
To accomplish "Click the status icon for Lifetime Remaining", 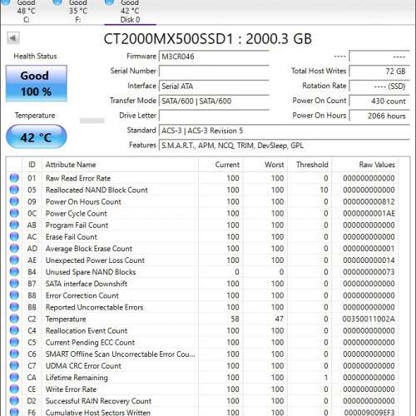I will [x=14, y=377].
